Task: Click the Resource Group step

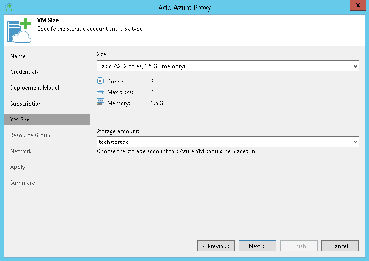Action: [30, 135]
